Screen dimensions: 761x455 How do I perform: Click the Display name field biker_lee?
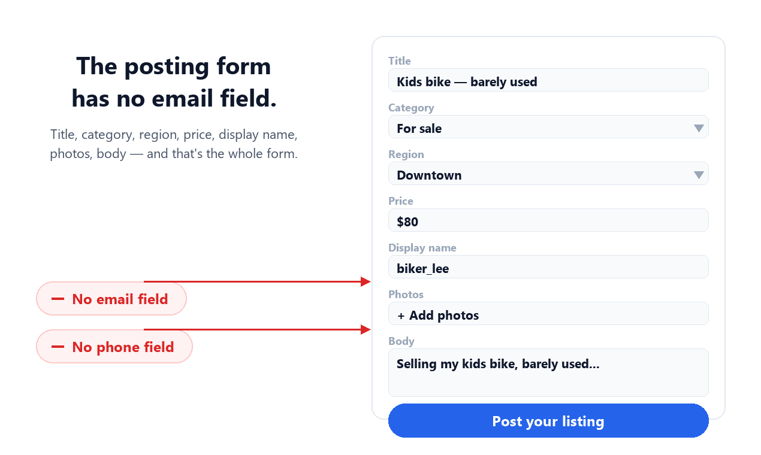coord(548,267)
